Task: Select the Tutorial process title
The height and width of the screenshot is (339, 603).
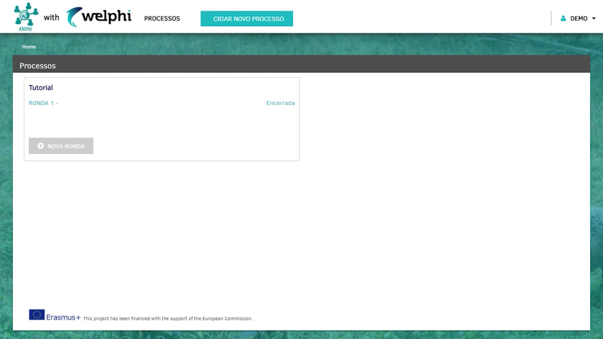Action: pos(41,88)
